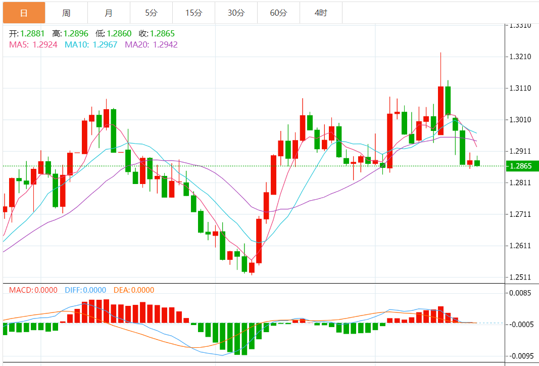Click the MA10 1.2967 indicator label
The width and height of the screenshot is (539, 366).
(91, 44)
